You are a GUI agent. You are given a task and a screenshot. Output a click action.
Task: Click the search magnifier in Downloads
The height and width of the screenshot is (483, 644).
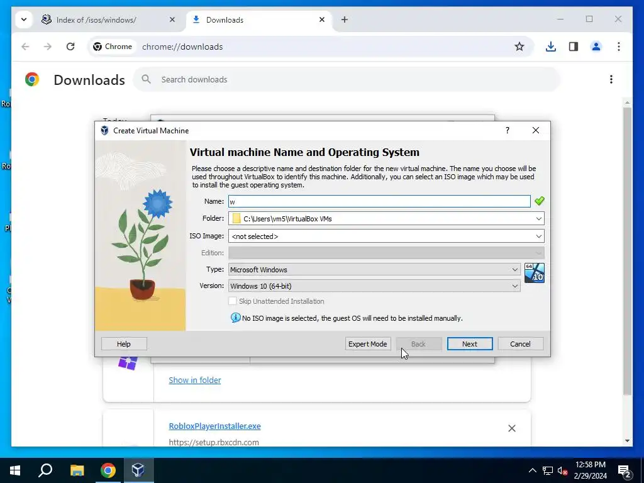[x=146, y=79]
